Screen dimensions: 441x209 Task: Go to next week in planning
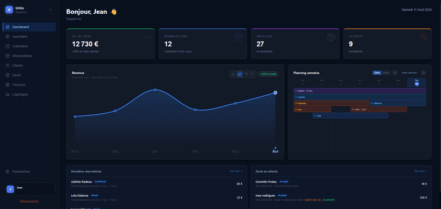423,73
